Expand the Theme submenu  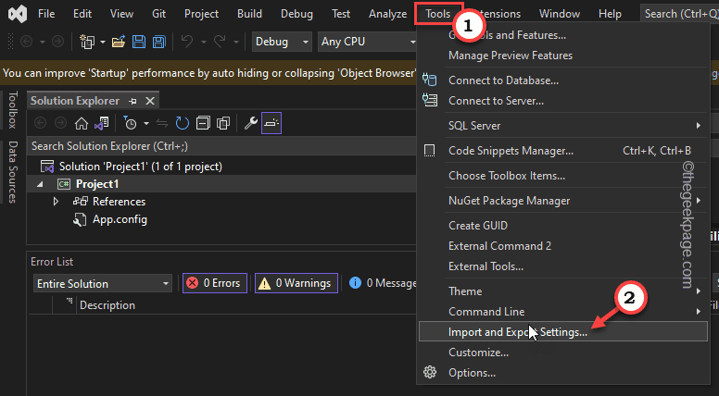tap(563, 291)
